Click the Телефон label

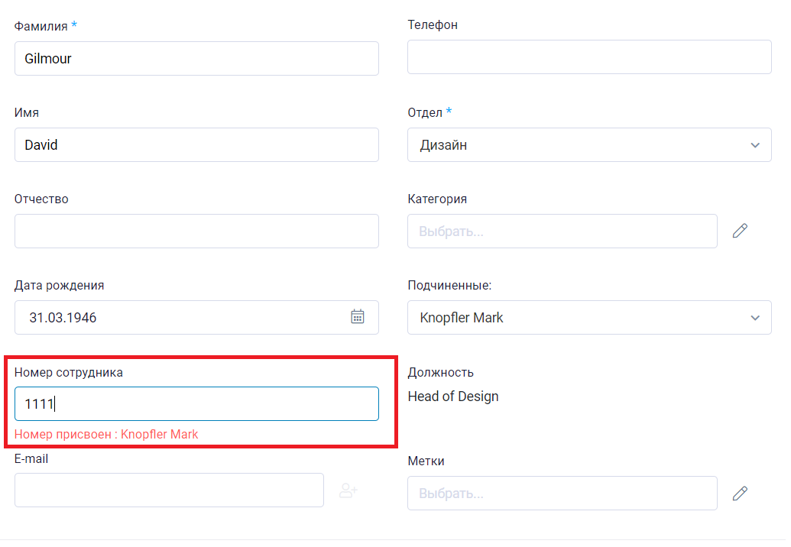pyautogui.click(x=433, y=24)
